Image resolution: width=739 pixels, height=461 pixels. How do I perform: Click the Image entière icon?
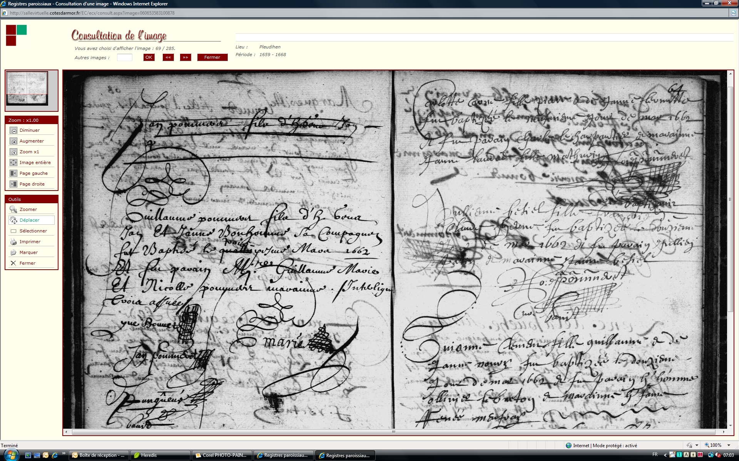[13, 163]
